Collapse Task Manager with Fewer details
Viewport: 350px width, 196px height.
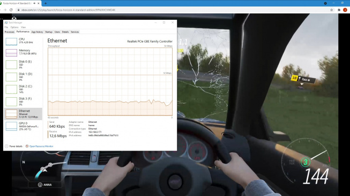tap(13, 146)
